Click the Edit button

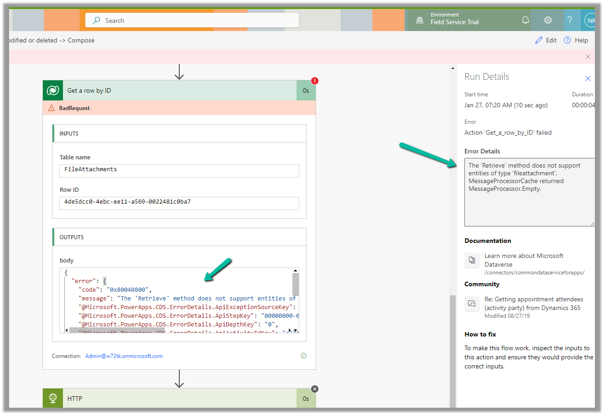coord(546,40)
